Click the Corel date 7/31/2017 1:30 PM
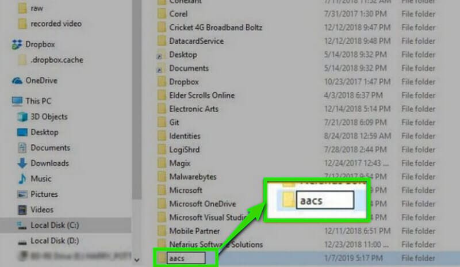This screenshot has height=267, width=460. coord(355,14)
